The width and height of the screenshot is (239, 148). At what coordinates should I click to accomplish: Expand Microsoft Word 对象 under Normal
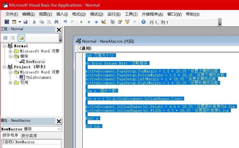[x=10, y=51]
